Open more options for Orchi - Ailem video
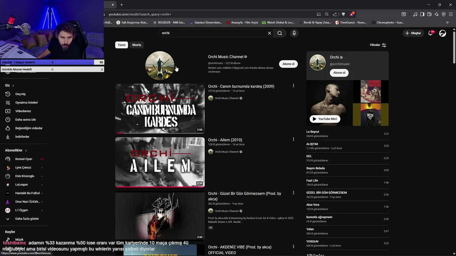The height and width of the screenshot is (256, 456). tap(293, 139)
